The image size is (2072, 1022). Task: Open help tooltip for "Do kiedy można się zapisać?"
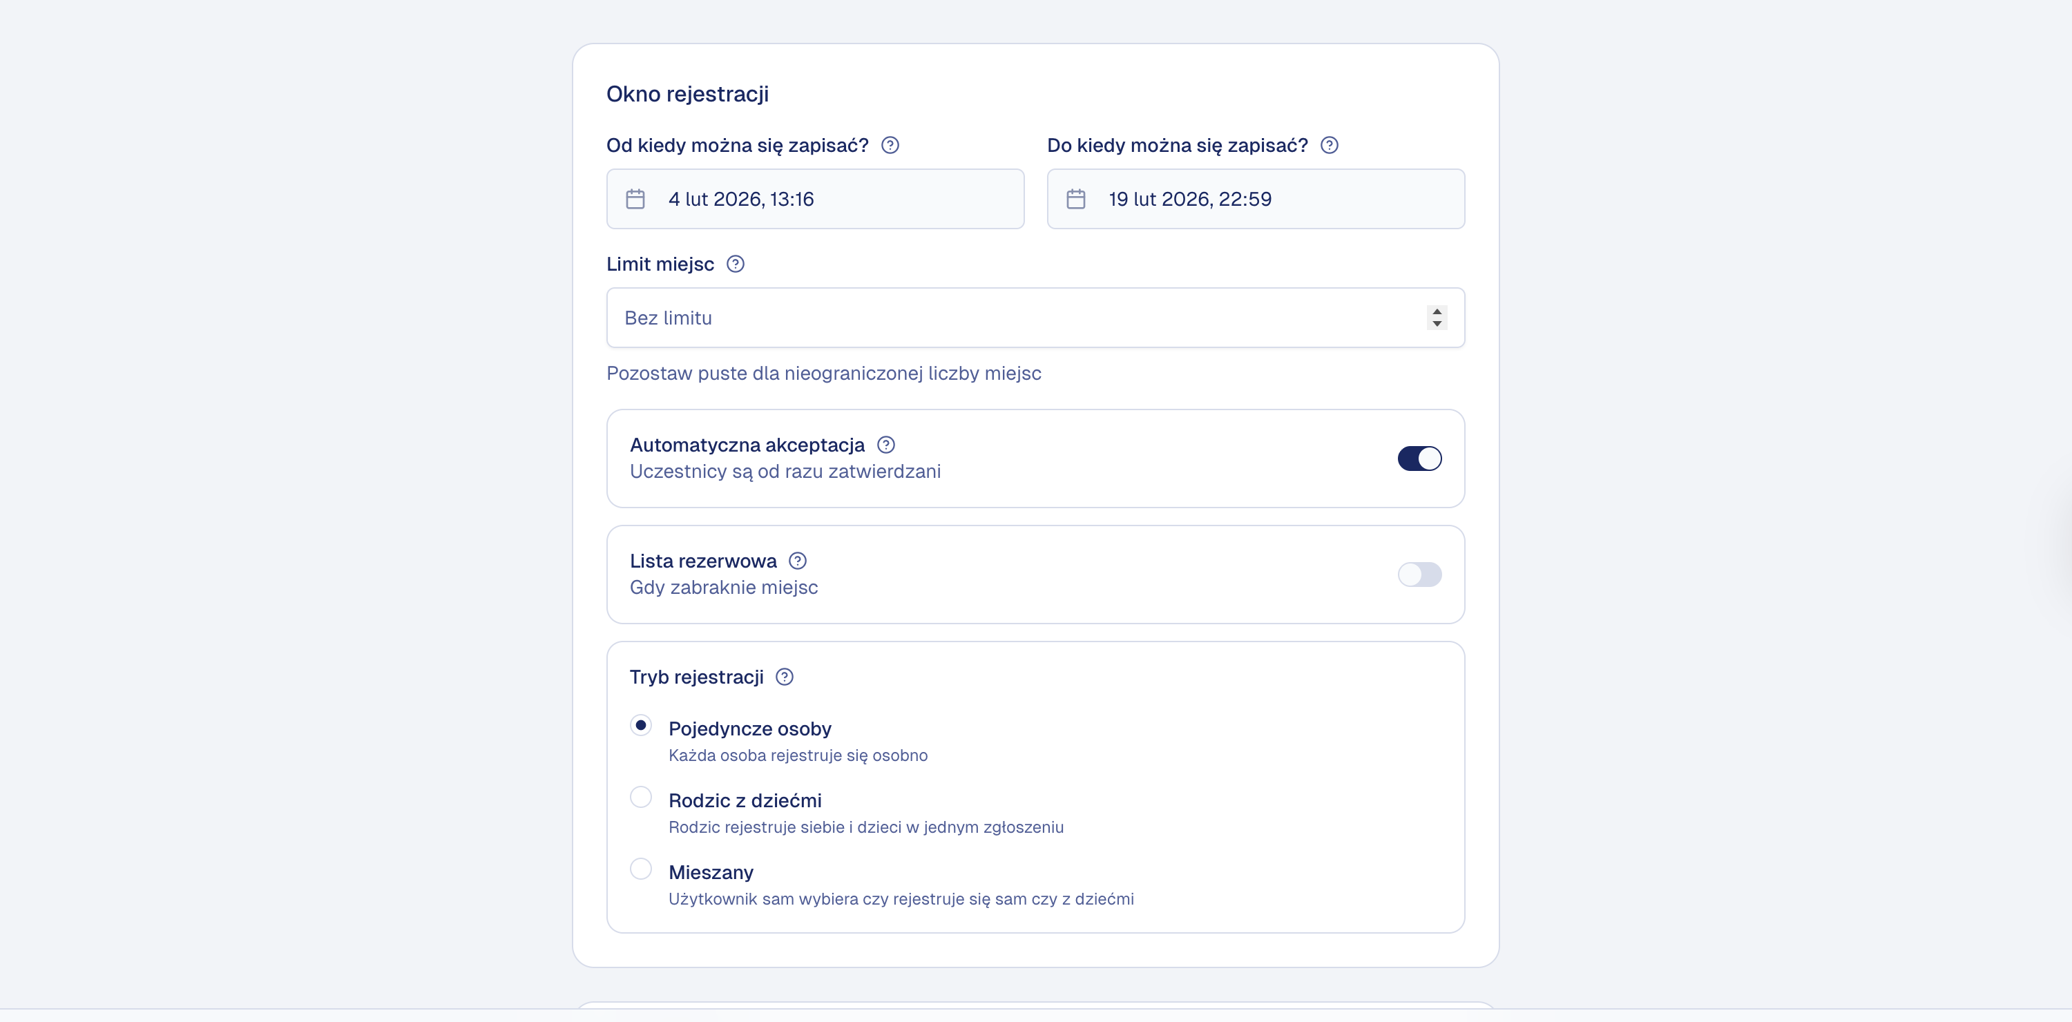point(1329,146)
